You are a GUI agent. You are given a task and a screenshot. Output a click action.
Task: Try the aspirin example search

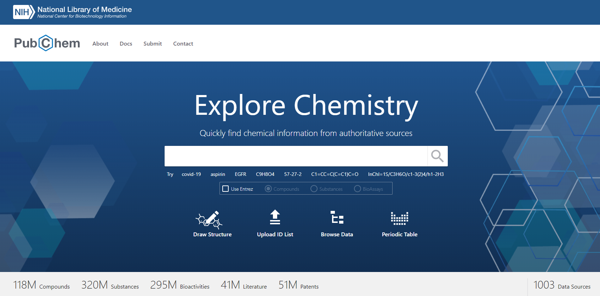[218, 174]
